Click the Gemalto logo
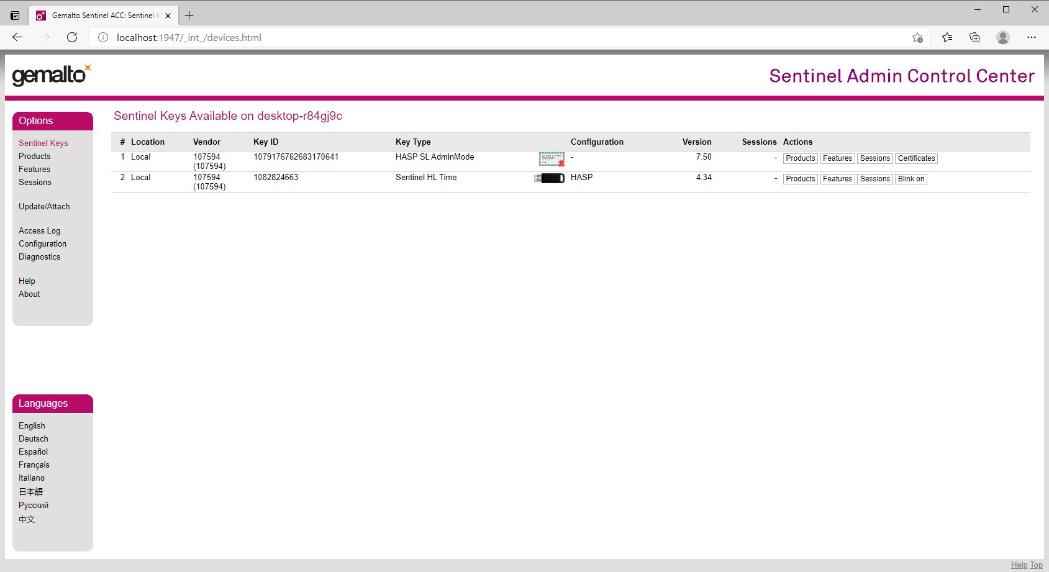This screenshot has height=572, width=1049. tap(52, 75)
